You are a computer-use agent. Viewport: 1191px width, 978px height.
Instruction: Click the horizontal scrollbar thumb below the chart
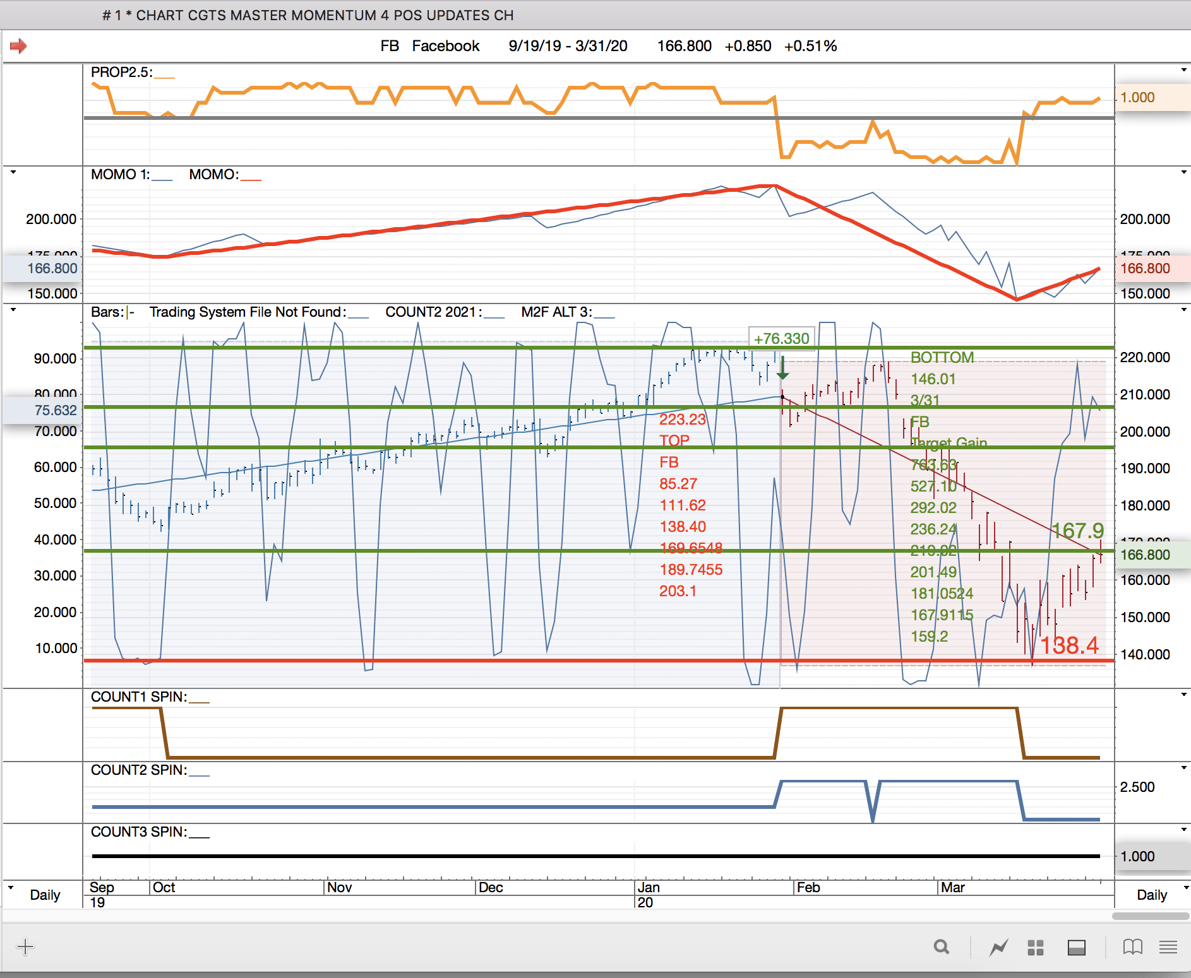click(x=1150, y=916)
